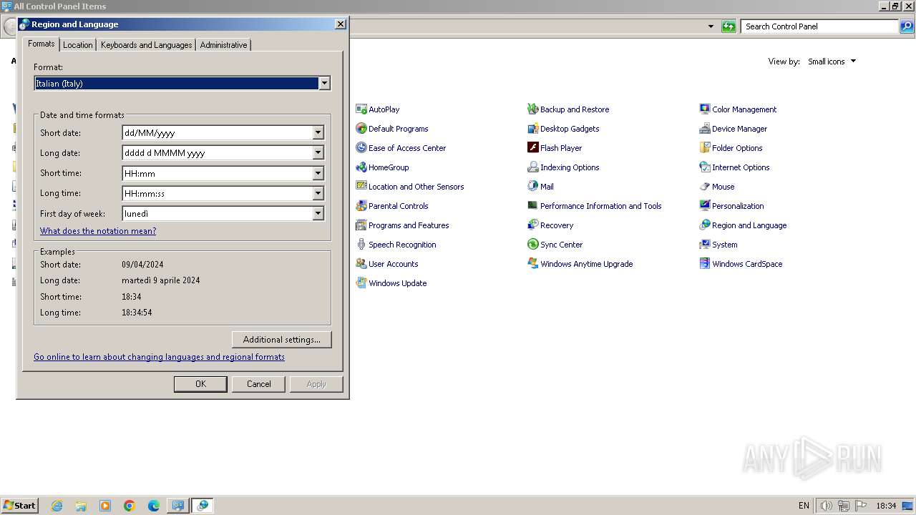Open the View by Small icons dropdown
Screen dimensions: 916x515
pos(832,62)
